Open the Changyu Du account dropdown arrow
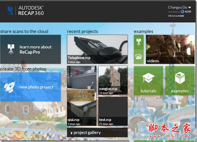This screenshot has height=142, width=197. [x=190, y=7]
